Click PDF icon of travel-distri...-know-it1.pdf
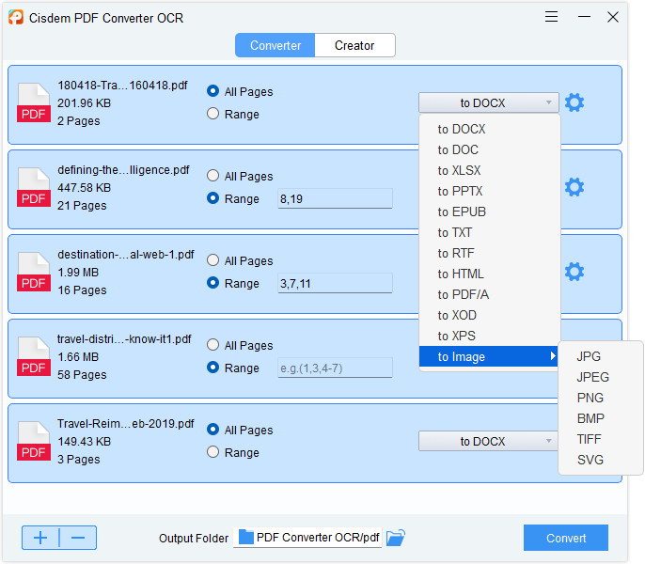This screenshot has height=564, width=645. tap(33, 356)
